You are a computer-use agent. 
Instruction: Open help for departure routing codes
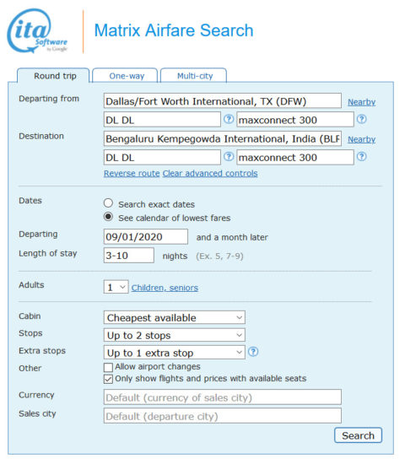tap(229, 119)
